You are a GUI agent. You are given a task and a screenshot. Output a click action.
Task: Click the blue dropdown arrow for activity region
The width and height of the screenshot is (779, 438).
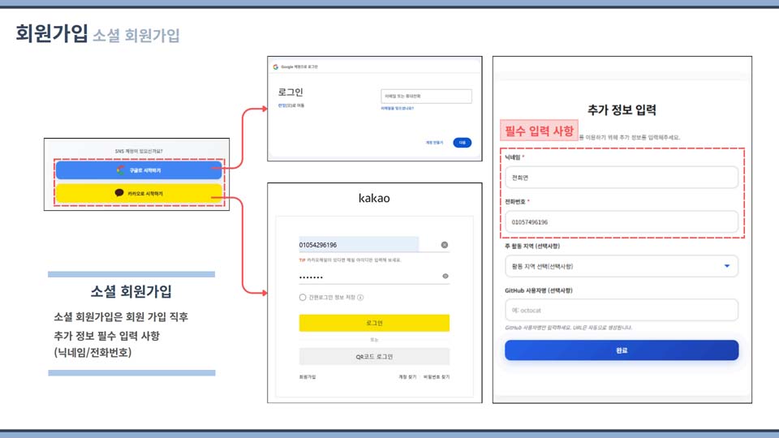(x=726, y=266)
